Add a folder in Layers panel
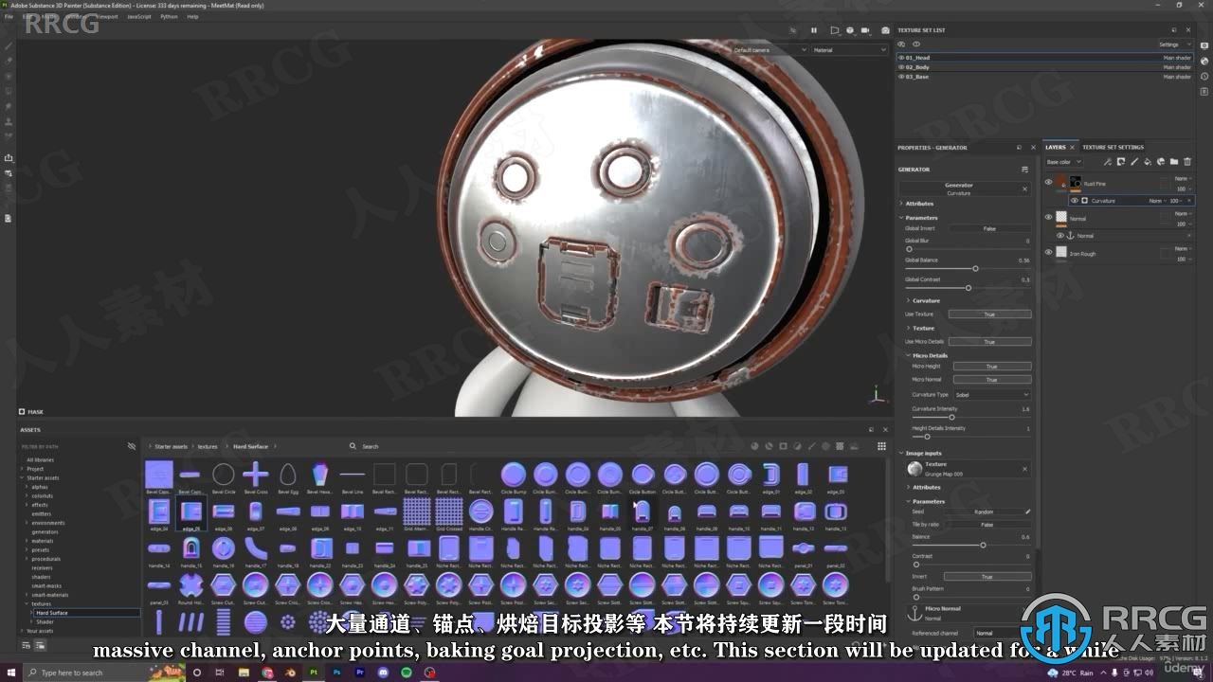This screenshot has height=682, width=1213. [x=1173, y=162]
